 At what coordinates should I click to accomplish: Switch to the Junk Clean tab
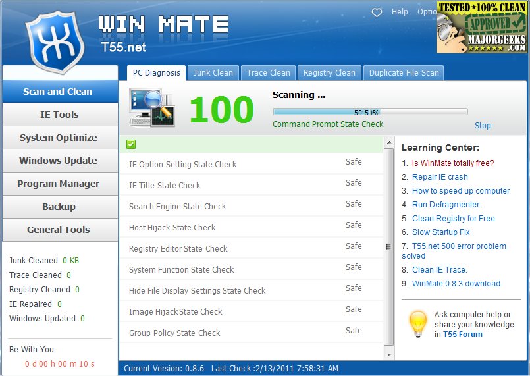pyautogui.click(x=213, y=73)
